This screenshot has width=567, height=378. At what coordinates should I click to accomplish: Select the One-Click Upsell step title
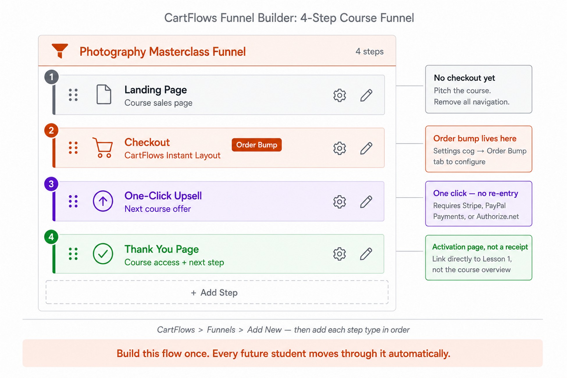163,196
